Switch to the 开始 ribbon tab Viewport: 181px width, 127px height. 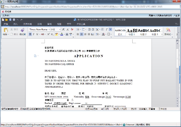[x=6, y=24]
